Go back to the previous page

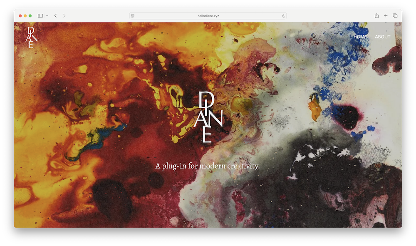pyautogui.click(x=55, y=16)
